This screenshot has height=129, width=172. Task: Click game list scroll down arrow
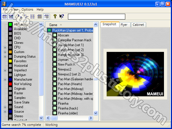[95, 113]
